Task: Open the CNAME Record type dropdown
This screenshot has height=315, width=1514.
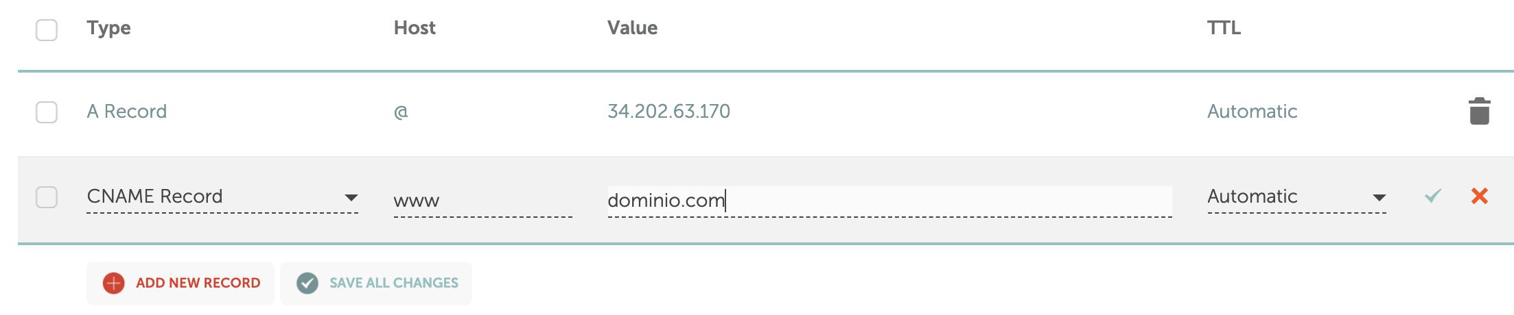Action: (222, 197)
